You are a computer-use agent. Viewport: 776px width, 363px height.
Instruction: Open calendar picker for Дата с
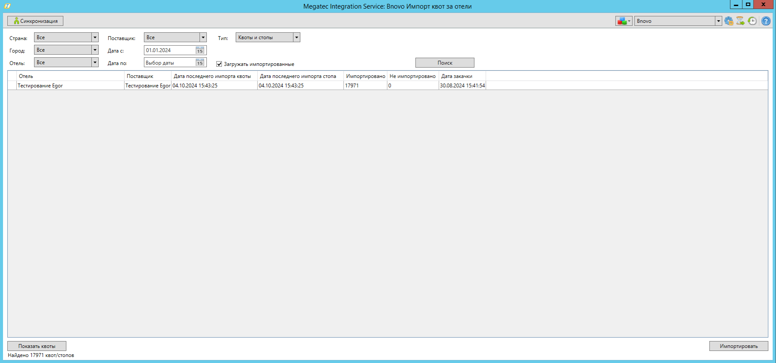tap(200, 50)
